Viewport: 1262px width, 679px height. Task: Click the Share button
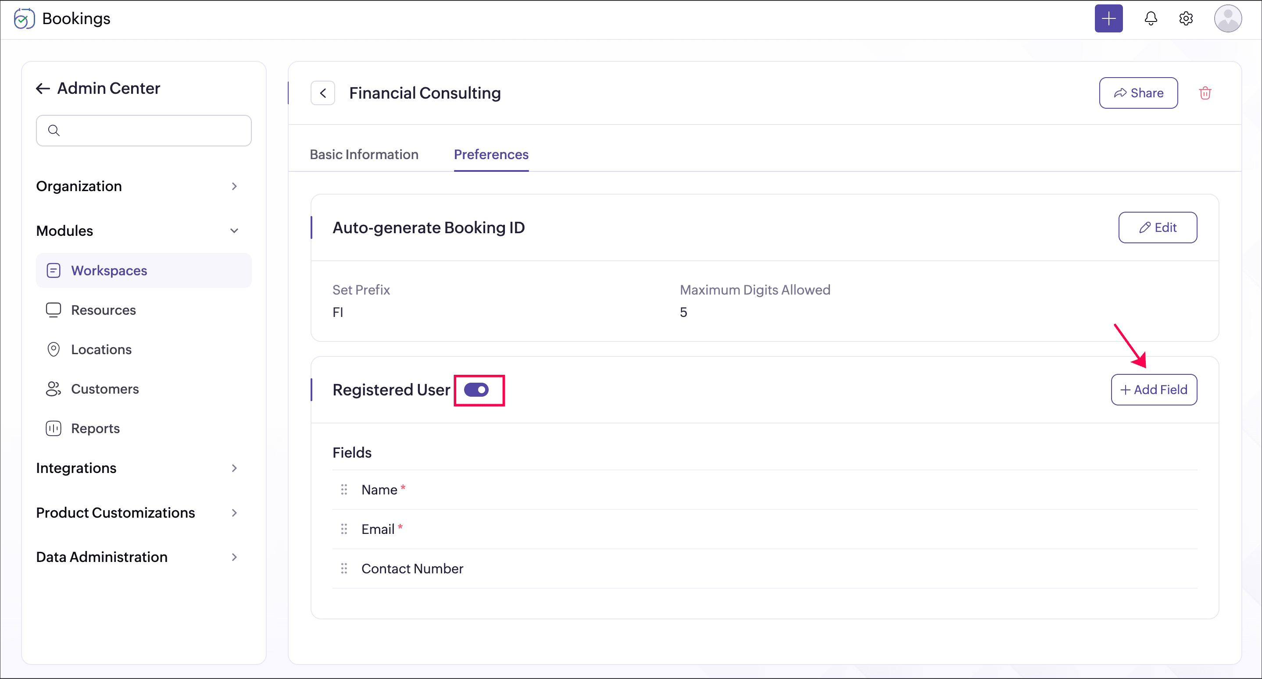click(x=1138, y=93)
